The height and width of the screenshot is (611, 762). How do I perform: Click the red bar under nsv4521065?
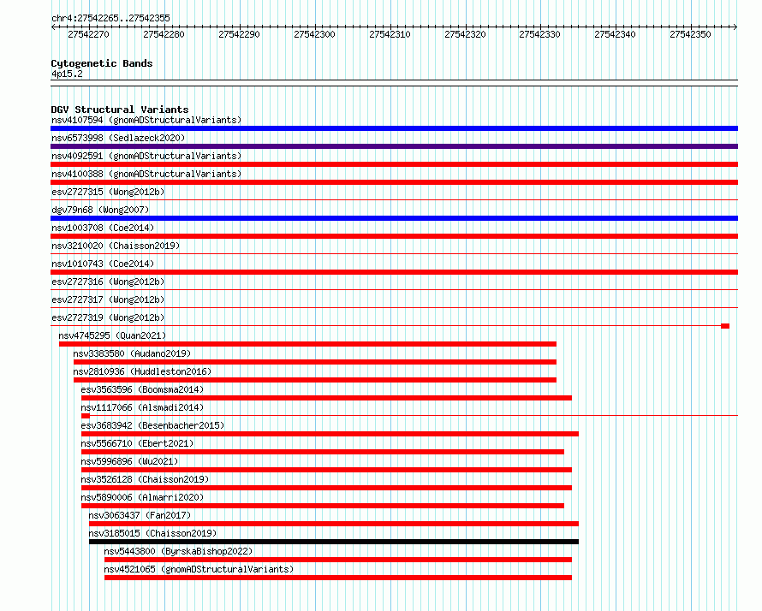point(338,578)
